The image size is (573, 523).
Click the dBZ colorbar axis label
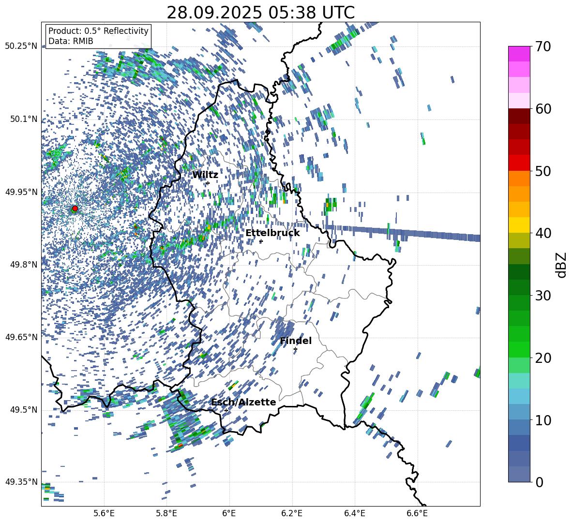tap(562, 265)
